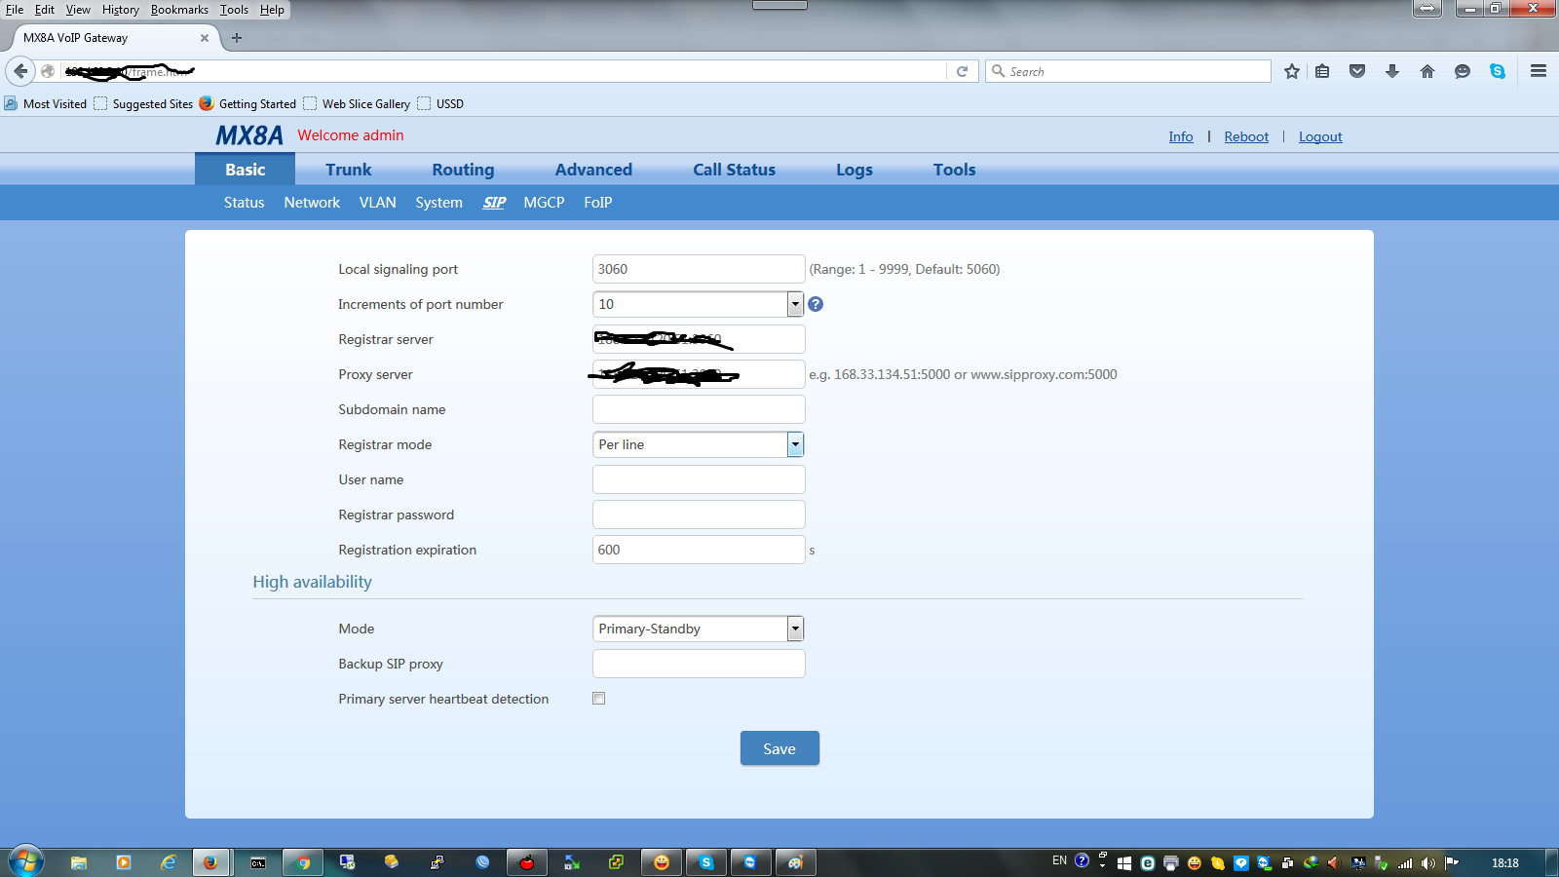Viewport: 1559px width, 877px height.
Task: Open the Firefox hamburger menu
Action: [x=1539, y=71]
